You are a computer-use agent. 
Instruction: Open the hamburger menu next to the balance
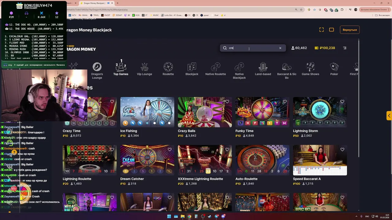[x=345, y=48]
